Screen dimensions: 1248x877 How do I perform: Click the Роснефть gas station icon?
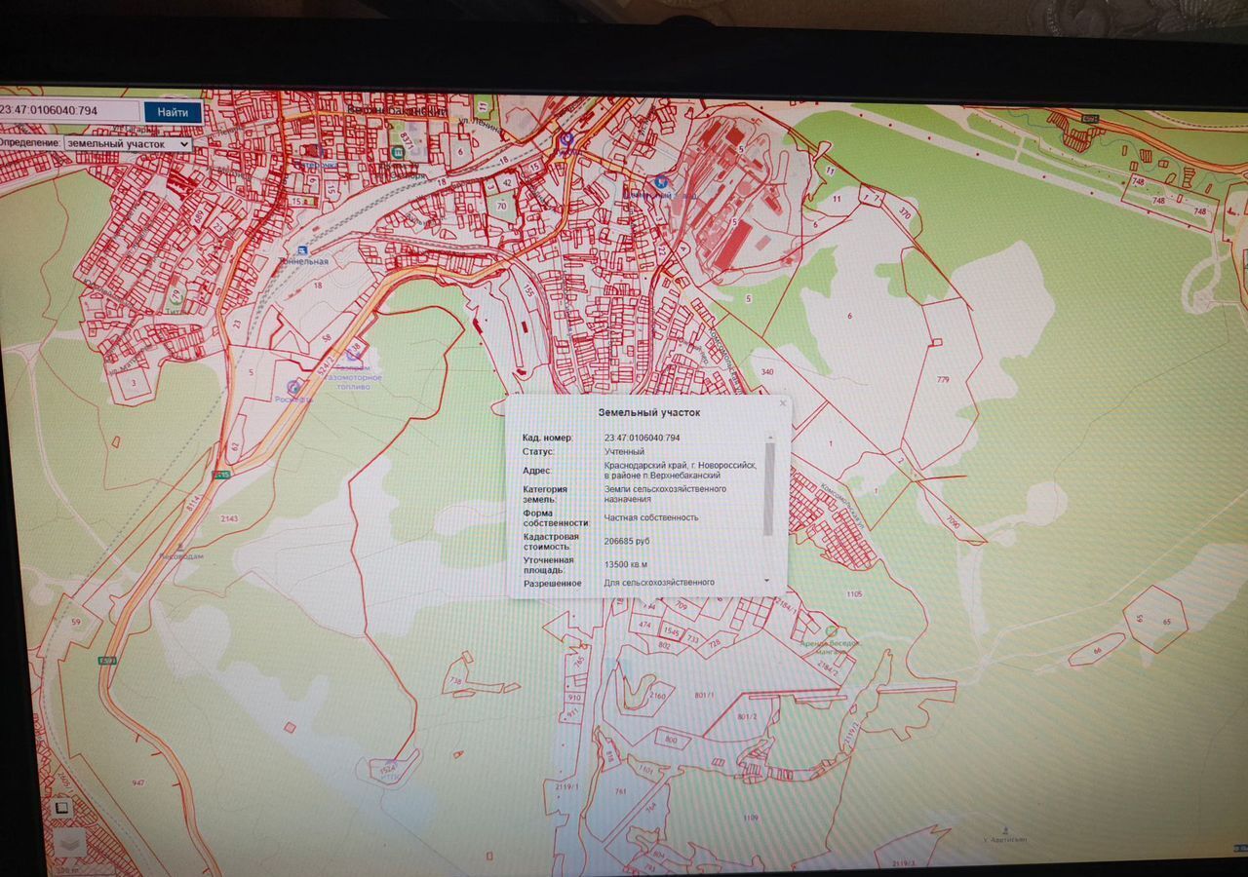pyautogui.click(x=293, y=387)
